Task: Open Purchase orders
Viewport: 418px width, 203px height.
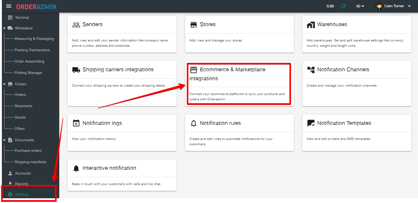Action: [28, 150]
